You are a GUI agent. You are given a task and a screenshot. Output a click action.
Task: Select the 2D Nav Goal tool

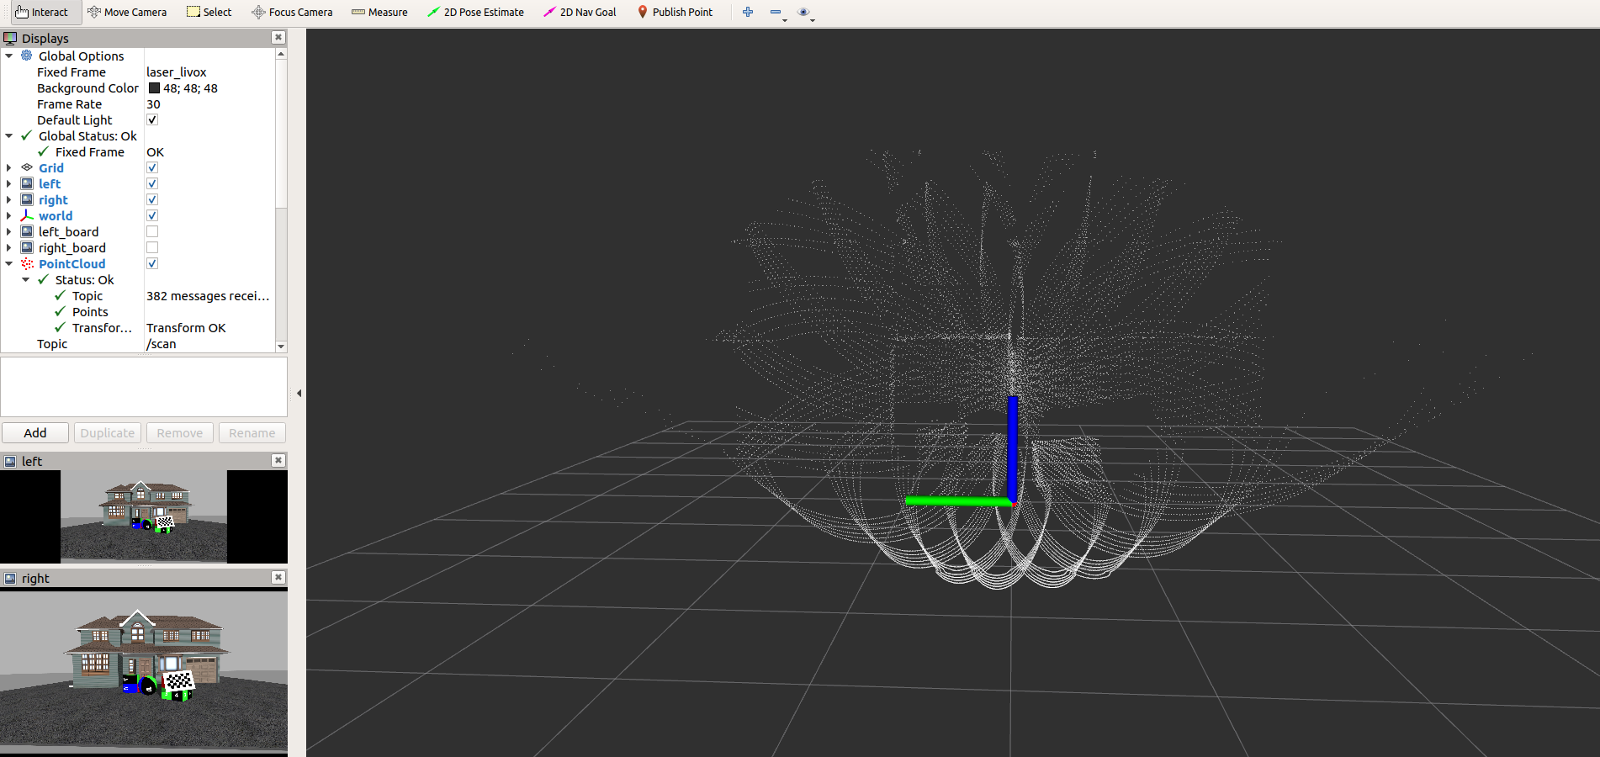580,12
